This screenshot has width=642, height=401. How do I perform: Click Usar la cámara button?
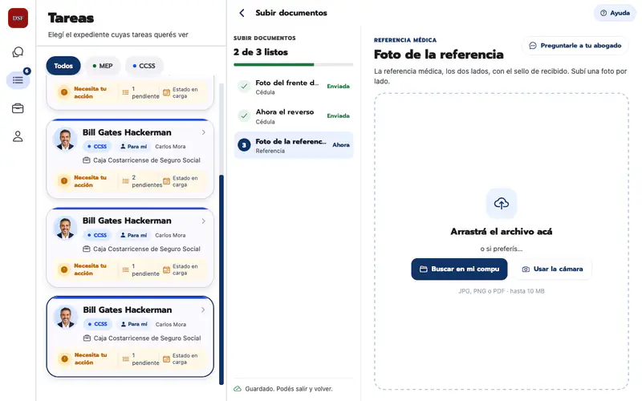click(552, 269)
